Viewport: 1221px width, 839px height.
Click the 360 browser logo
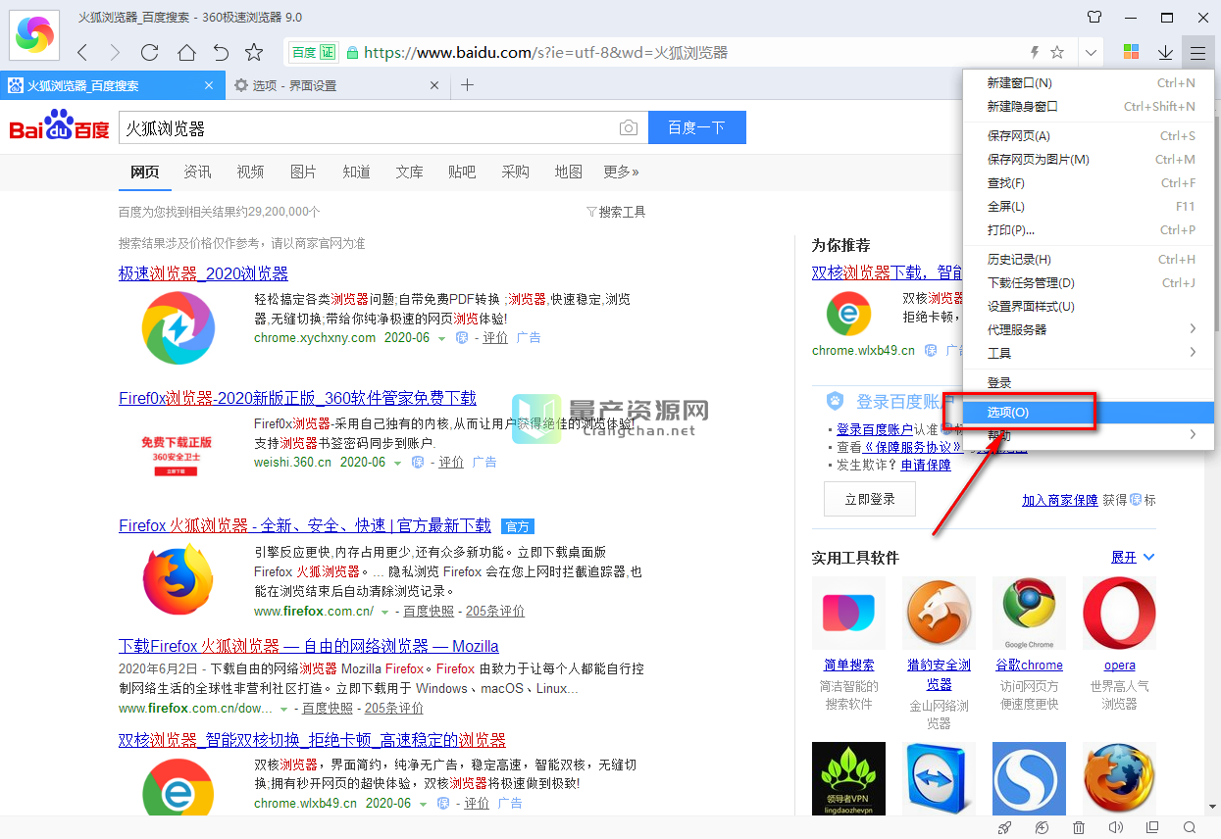35,35
